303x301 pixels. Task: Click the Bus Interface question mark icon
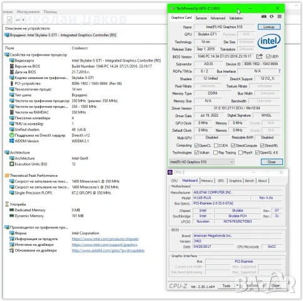click(279, 71)
